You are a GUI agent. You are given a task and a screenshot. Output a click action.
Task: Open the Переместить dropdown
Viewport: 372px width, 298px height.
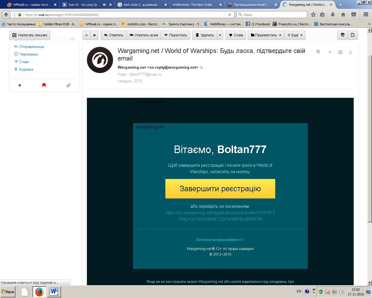[x=266, y=35]
